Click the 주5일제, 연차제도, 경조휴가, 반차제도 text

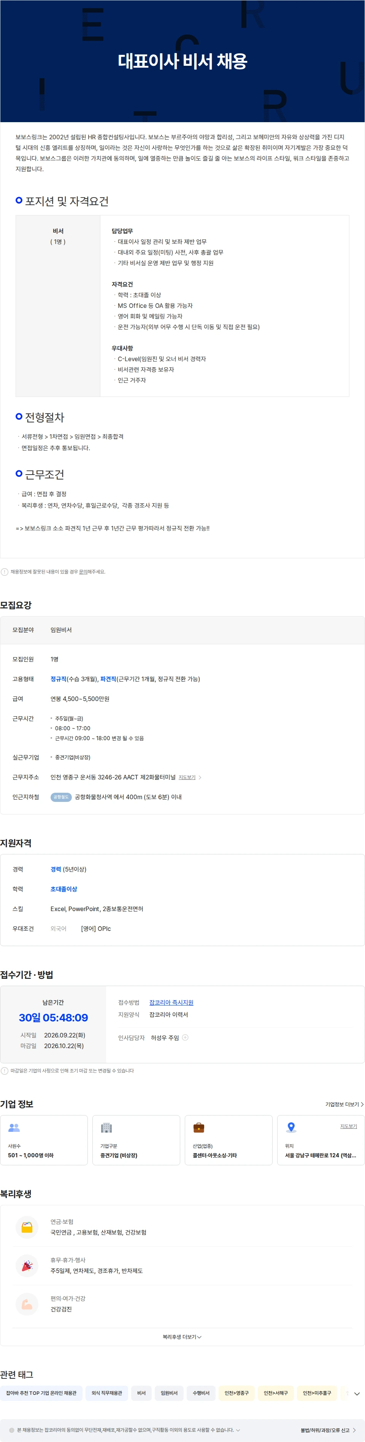point(97,1271)
